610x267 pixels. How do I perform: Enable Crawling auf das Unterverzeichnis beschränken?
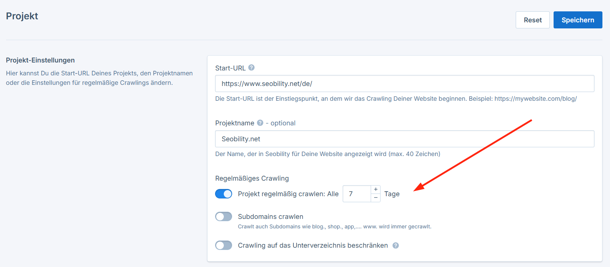pos(223,245)
